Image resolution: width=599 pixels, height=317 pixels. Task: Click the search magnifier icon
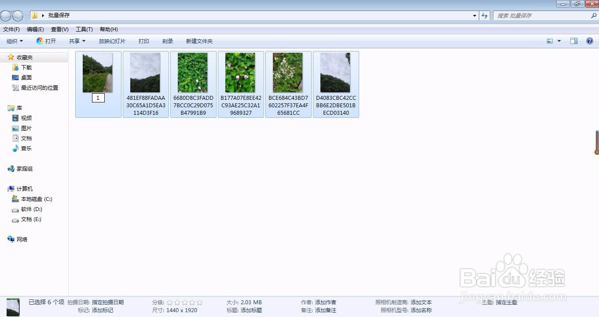[x=594, y=16]
